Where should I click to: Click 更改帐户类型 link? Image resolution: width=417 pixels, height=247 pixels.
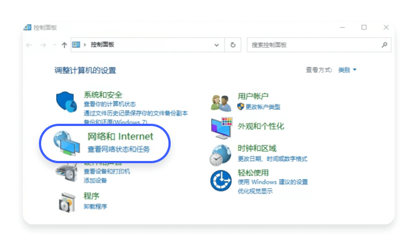click(263, 107)
